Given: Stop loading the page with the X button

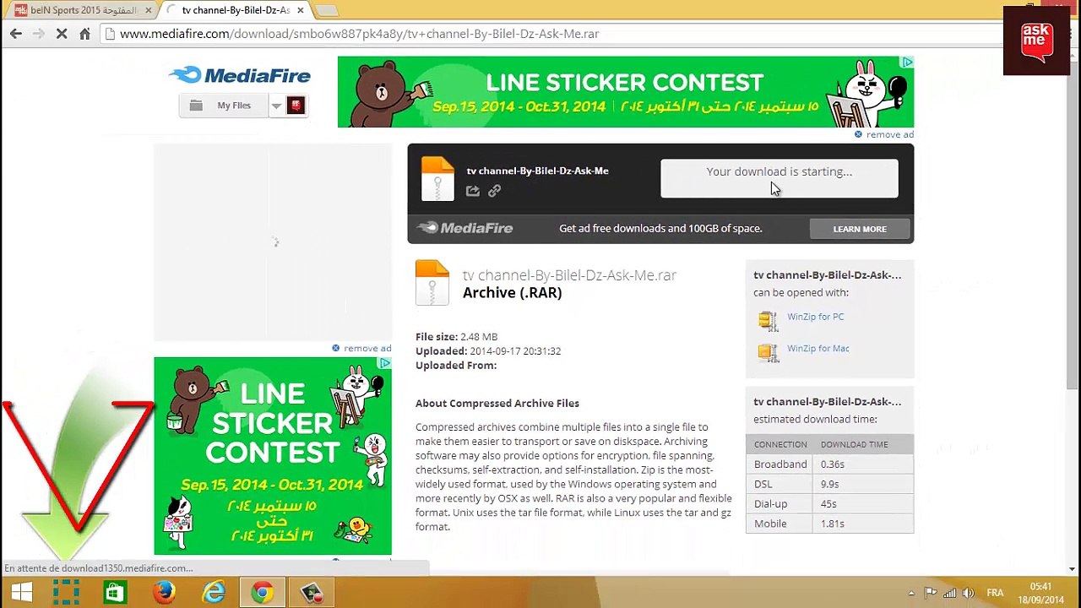Looking at the screenshot, I should click(62, 34).
